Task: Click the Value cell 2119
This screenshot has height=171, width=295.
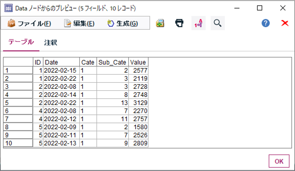Action: (x=138, y=78)
